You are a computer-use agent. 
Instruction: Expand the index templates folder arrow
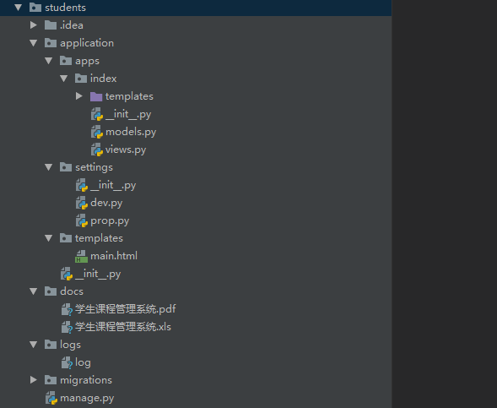click(x=79, y=96)
